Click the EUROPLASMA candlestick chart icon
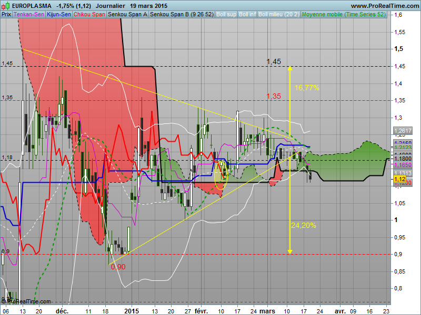Image resolution: width=421 pixels, height=315 pixels. point(5,5)
